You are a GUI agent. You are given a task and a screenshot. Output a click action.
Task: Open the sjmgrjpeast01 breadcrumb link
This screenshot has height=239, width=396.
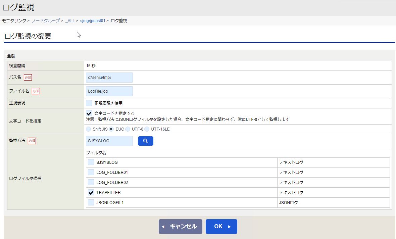(x=93, y=21)
